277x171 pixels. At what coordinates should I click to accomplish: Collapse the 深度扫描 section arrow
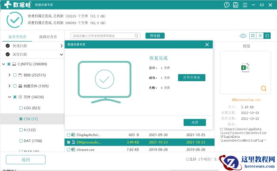coord(61,54)
